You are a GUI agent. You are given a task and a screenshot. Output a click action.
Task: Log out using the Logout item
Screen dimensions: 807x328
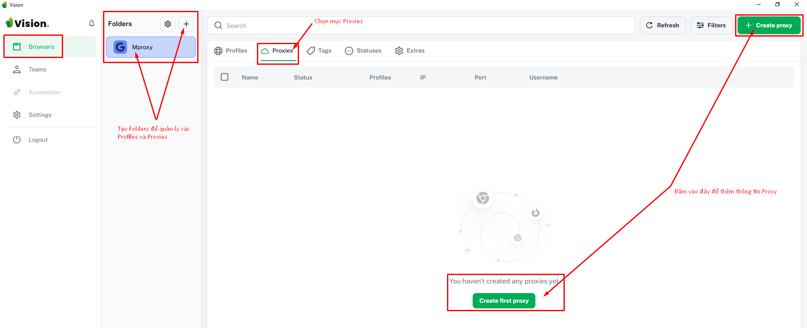pyautogui.click(x=38, y=140)
